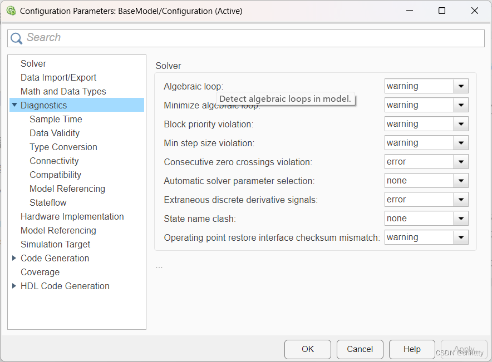
Task: Click the Apply button
Action: (464, 349)
